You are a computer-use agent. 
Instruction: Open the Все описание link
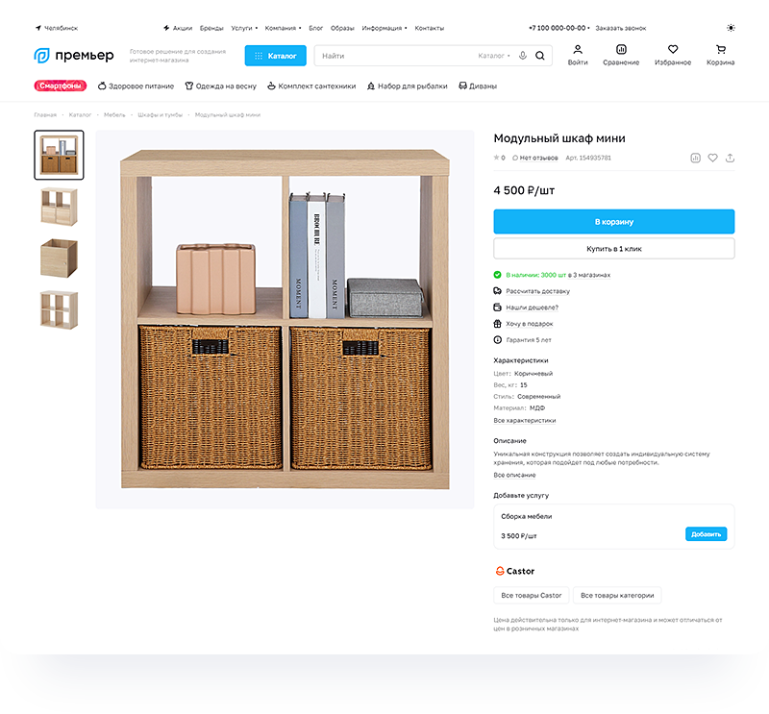tap(514, 475)
